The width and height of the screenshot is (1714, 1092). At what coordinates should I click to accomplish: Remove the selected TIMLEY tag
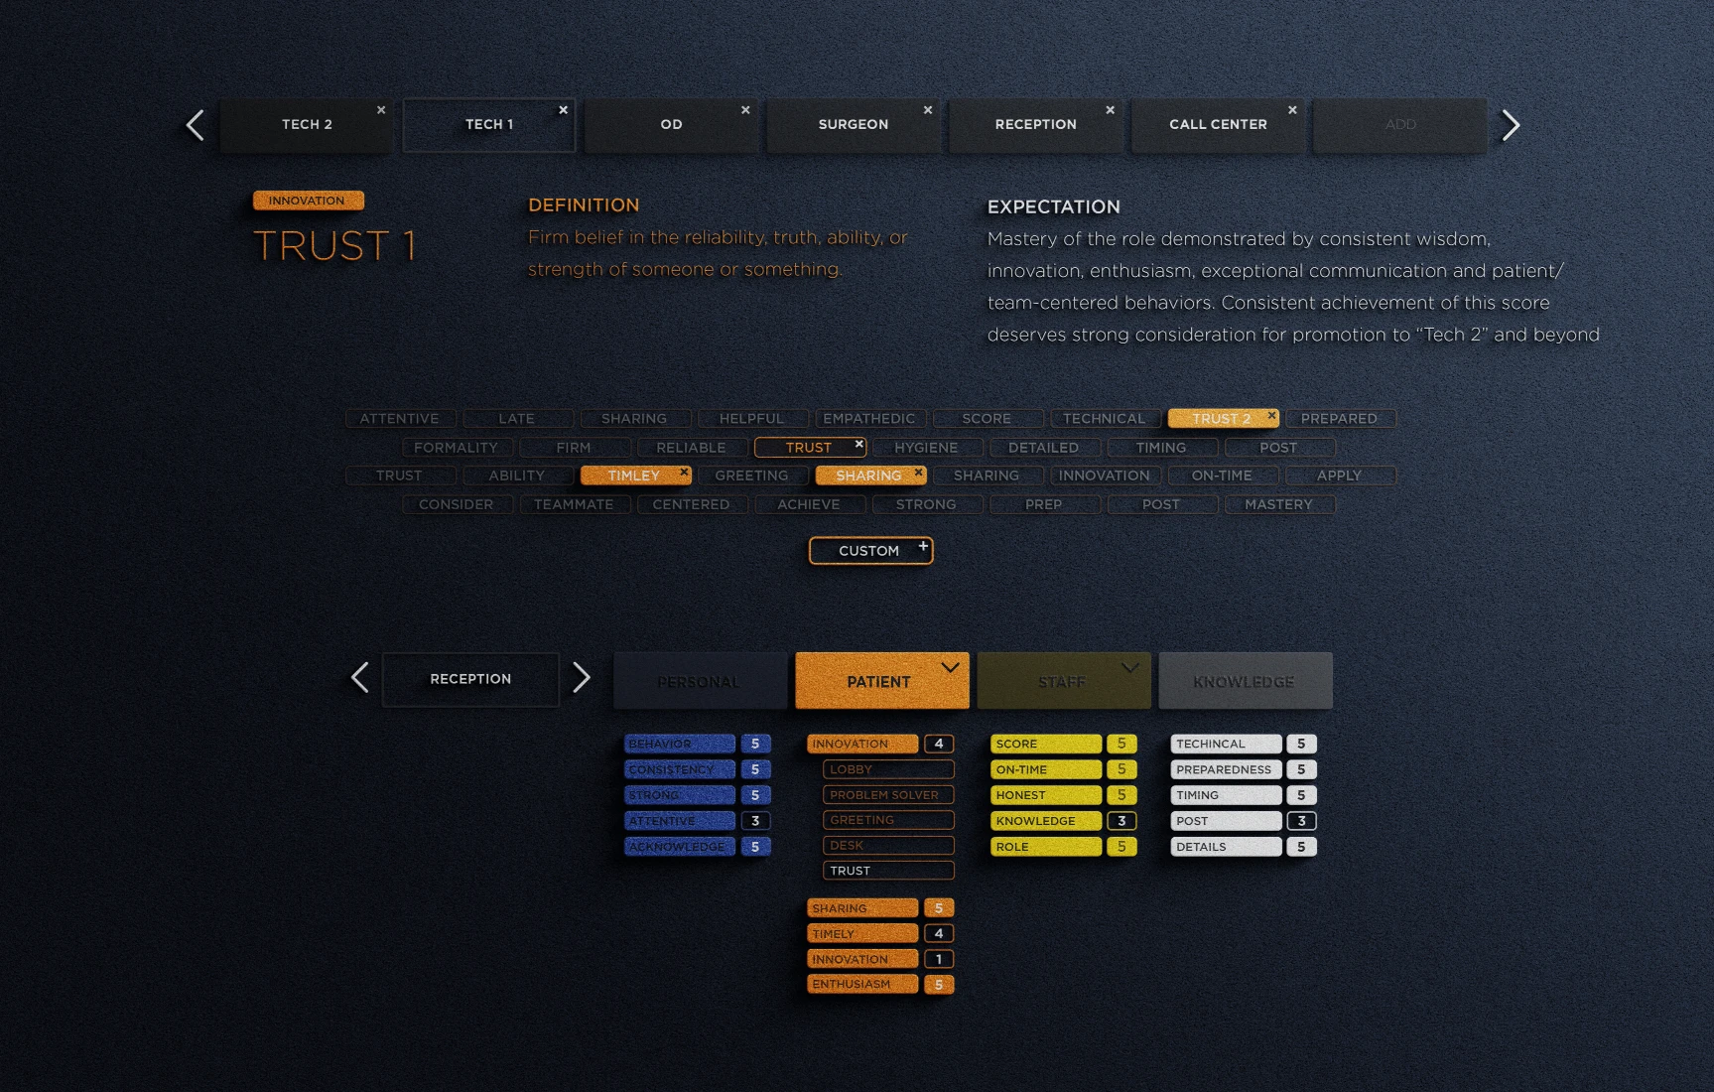[684, 473]
